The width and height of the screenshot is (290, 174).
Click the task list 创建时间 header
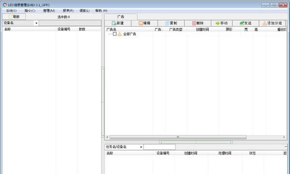point(191,153)
